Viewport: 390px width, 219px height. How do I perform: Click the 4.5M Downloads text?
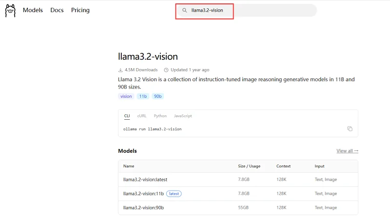pyautogui.click(x=141, y=70)
